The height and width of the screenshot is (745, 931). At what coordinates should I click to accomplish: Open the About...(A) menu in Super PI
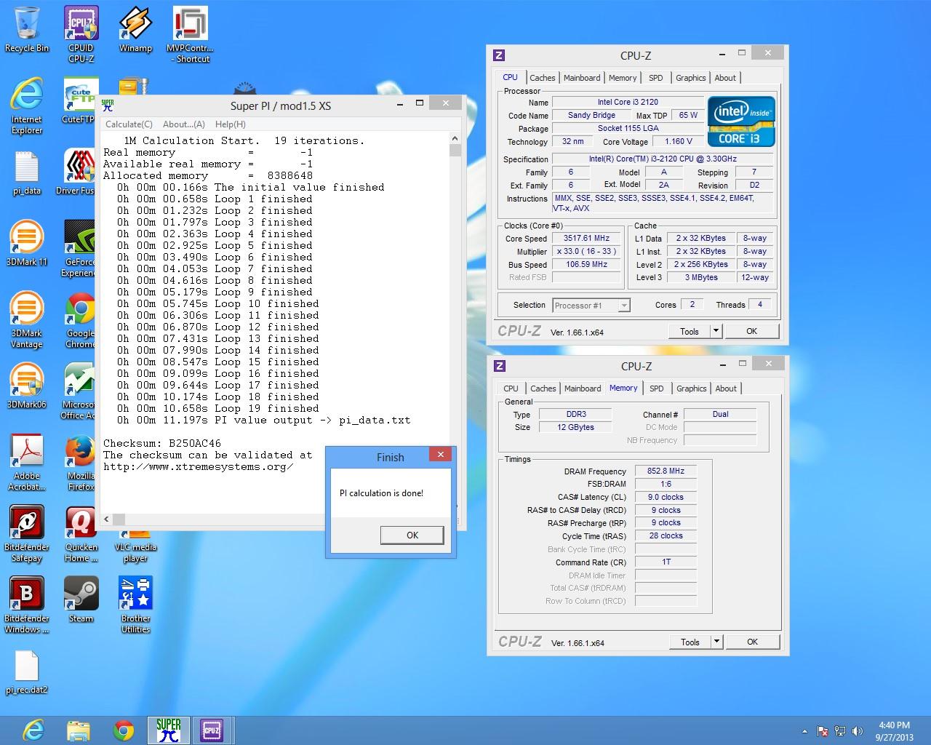pyautogui.click(x=184, y=124)
